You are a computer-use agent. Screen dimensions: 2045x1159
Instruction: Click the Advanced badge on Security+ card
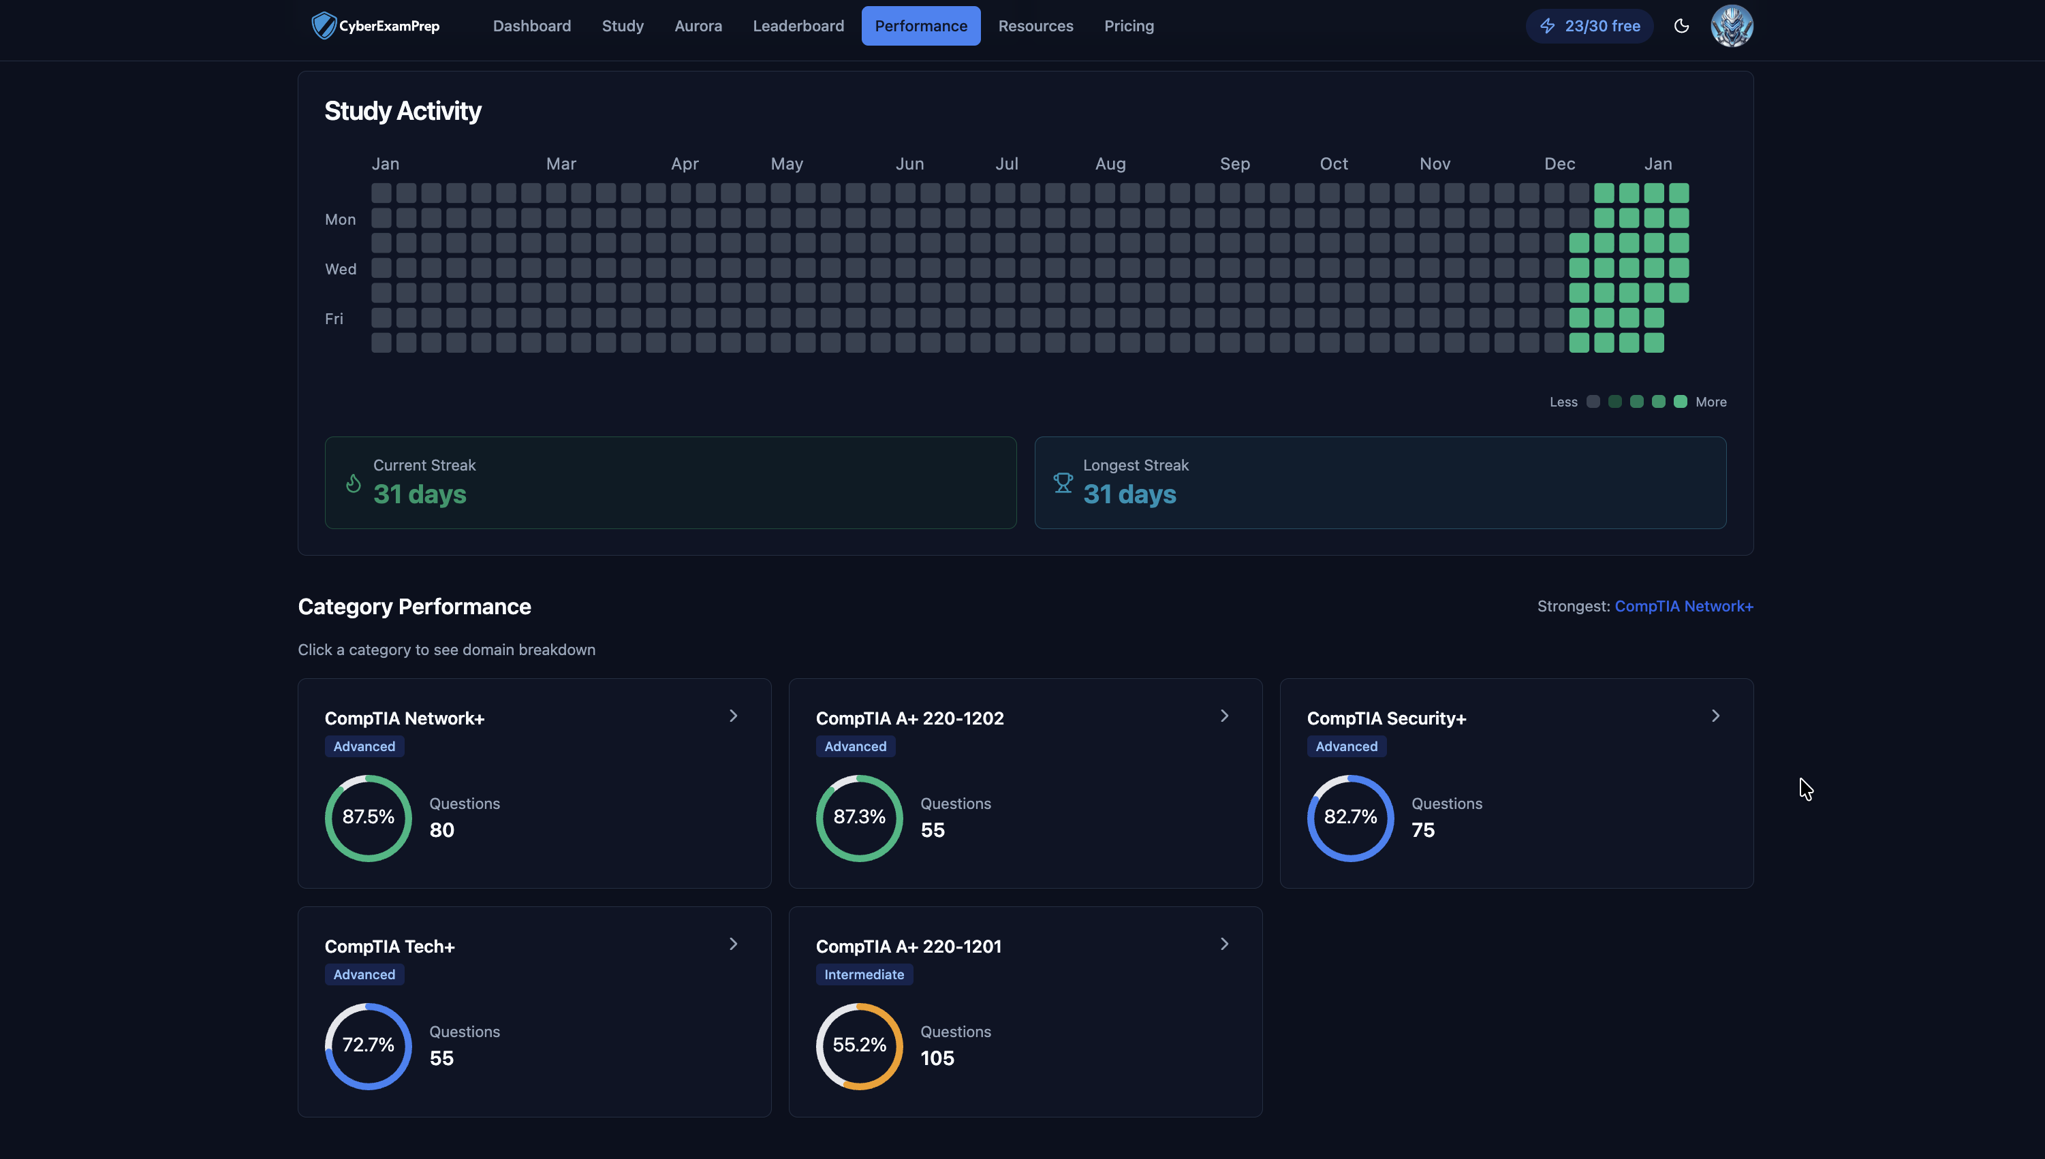point(1346,746)
